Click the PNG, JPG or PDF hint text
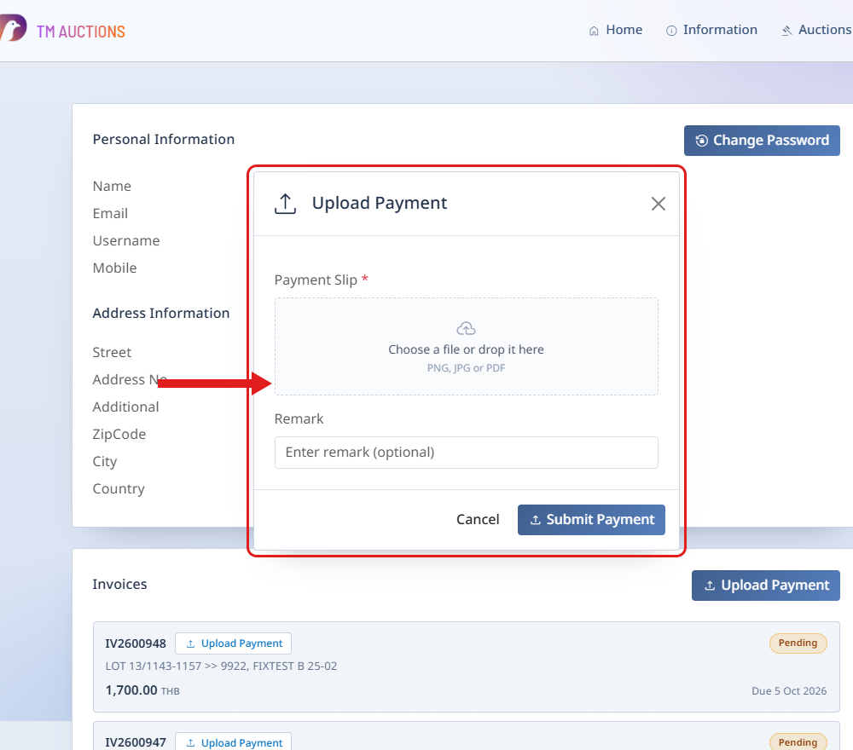Screen dimensions: 853x750 coord(467,368)
